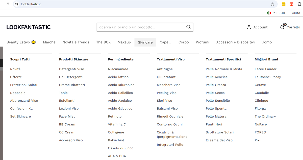303x160 pixels.
Task: Open the yellow browser extension icon
Action: point(284,4)
